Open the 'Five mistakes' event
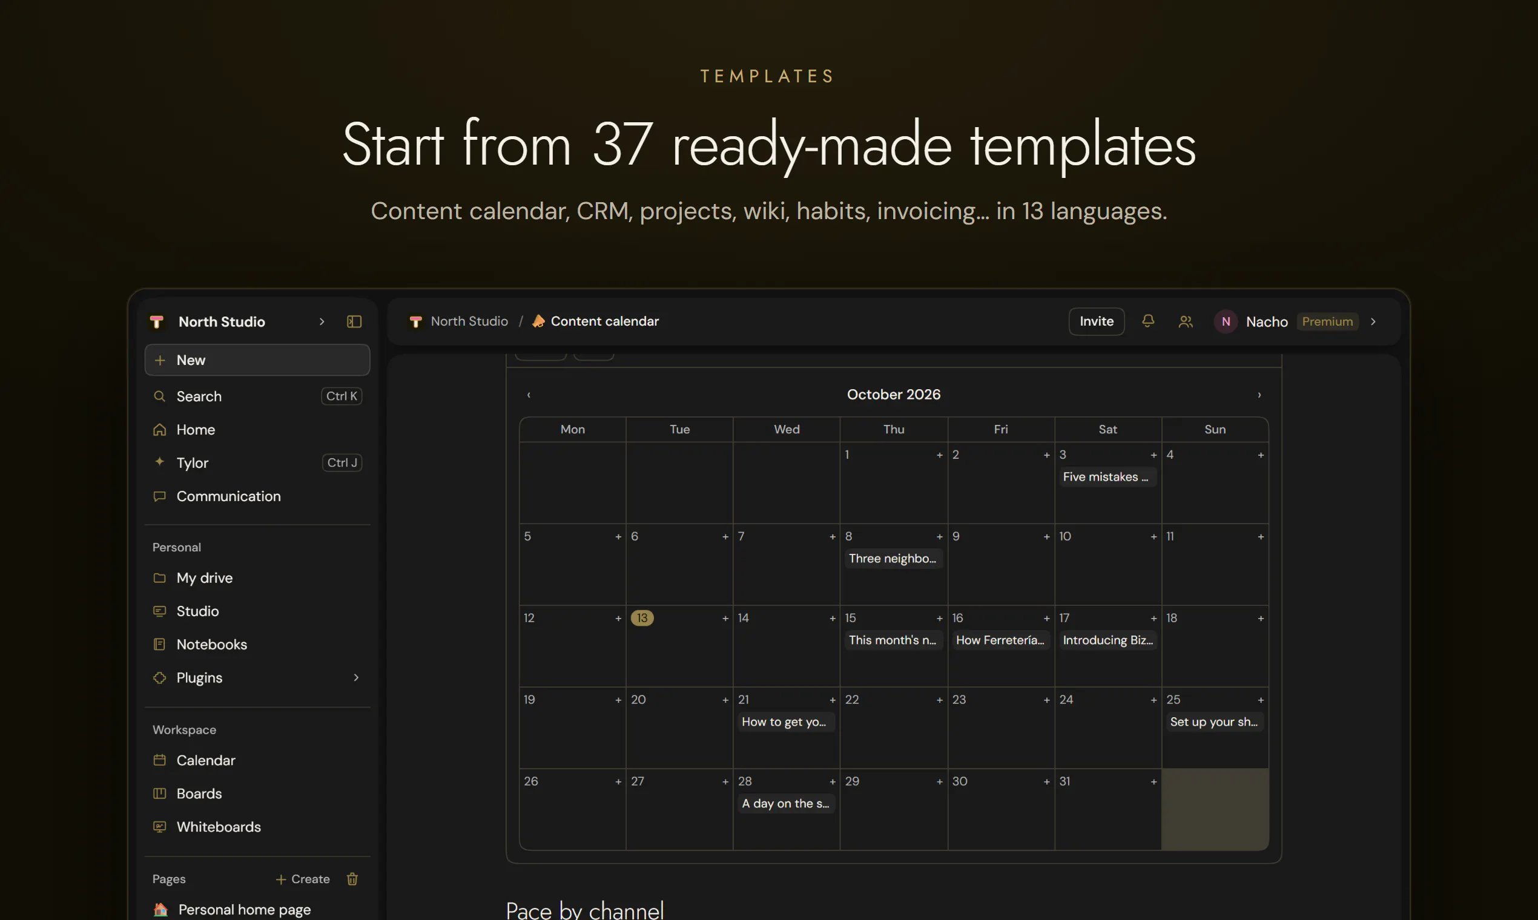The image size is (1538, 920). coord(1107,477)
